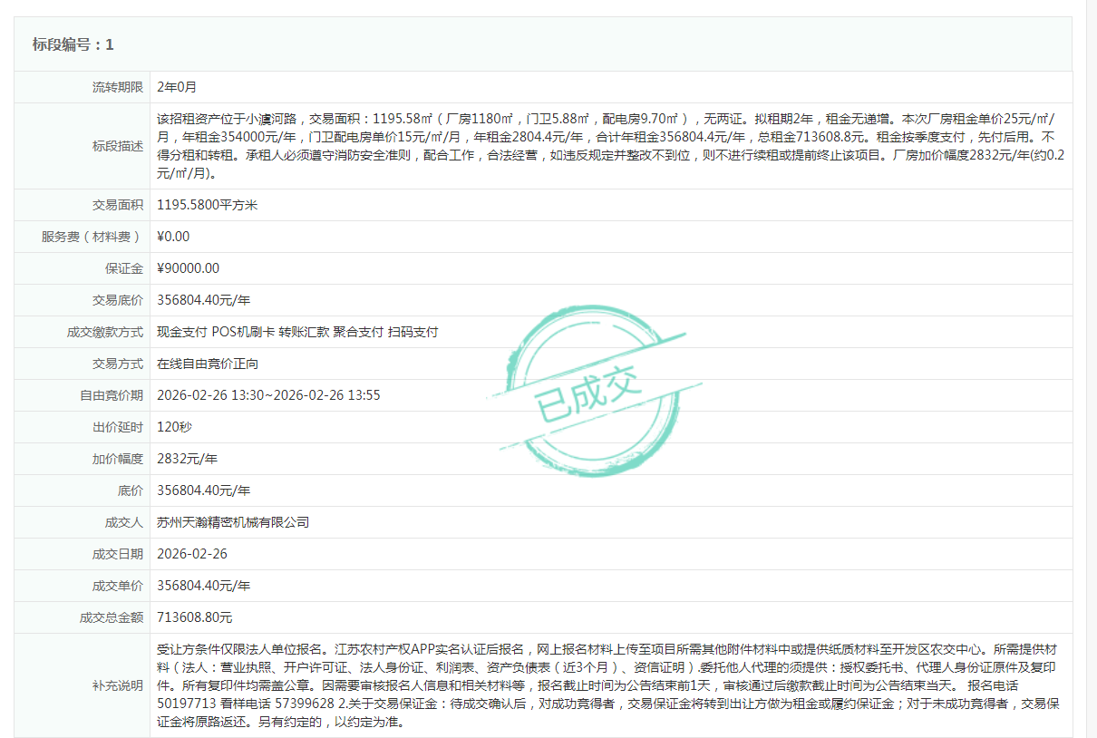Click the 保证金 amount ¥90000.00
The height and width of the screenshot is (738, 1097).
(x=188, y=268)
